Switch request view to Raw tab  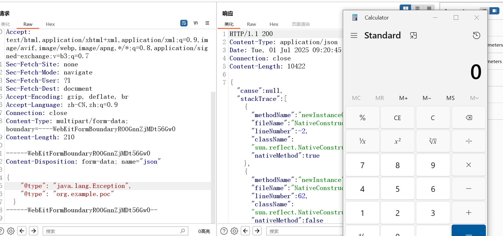28,24
